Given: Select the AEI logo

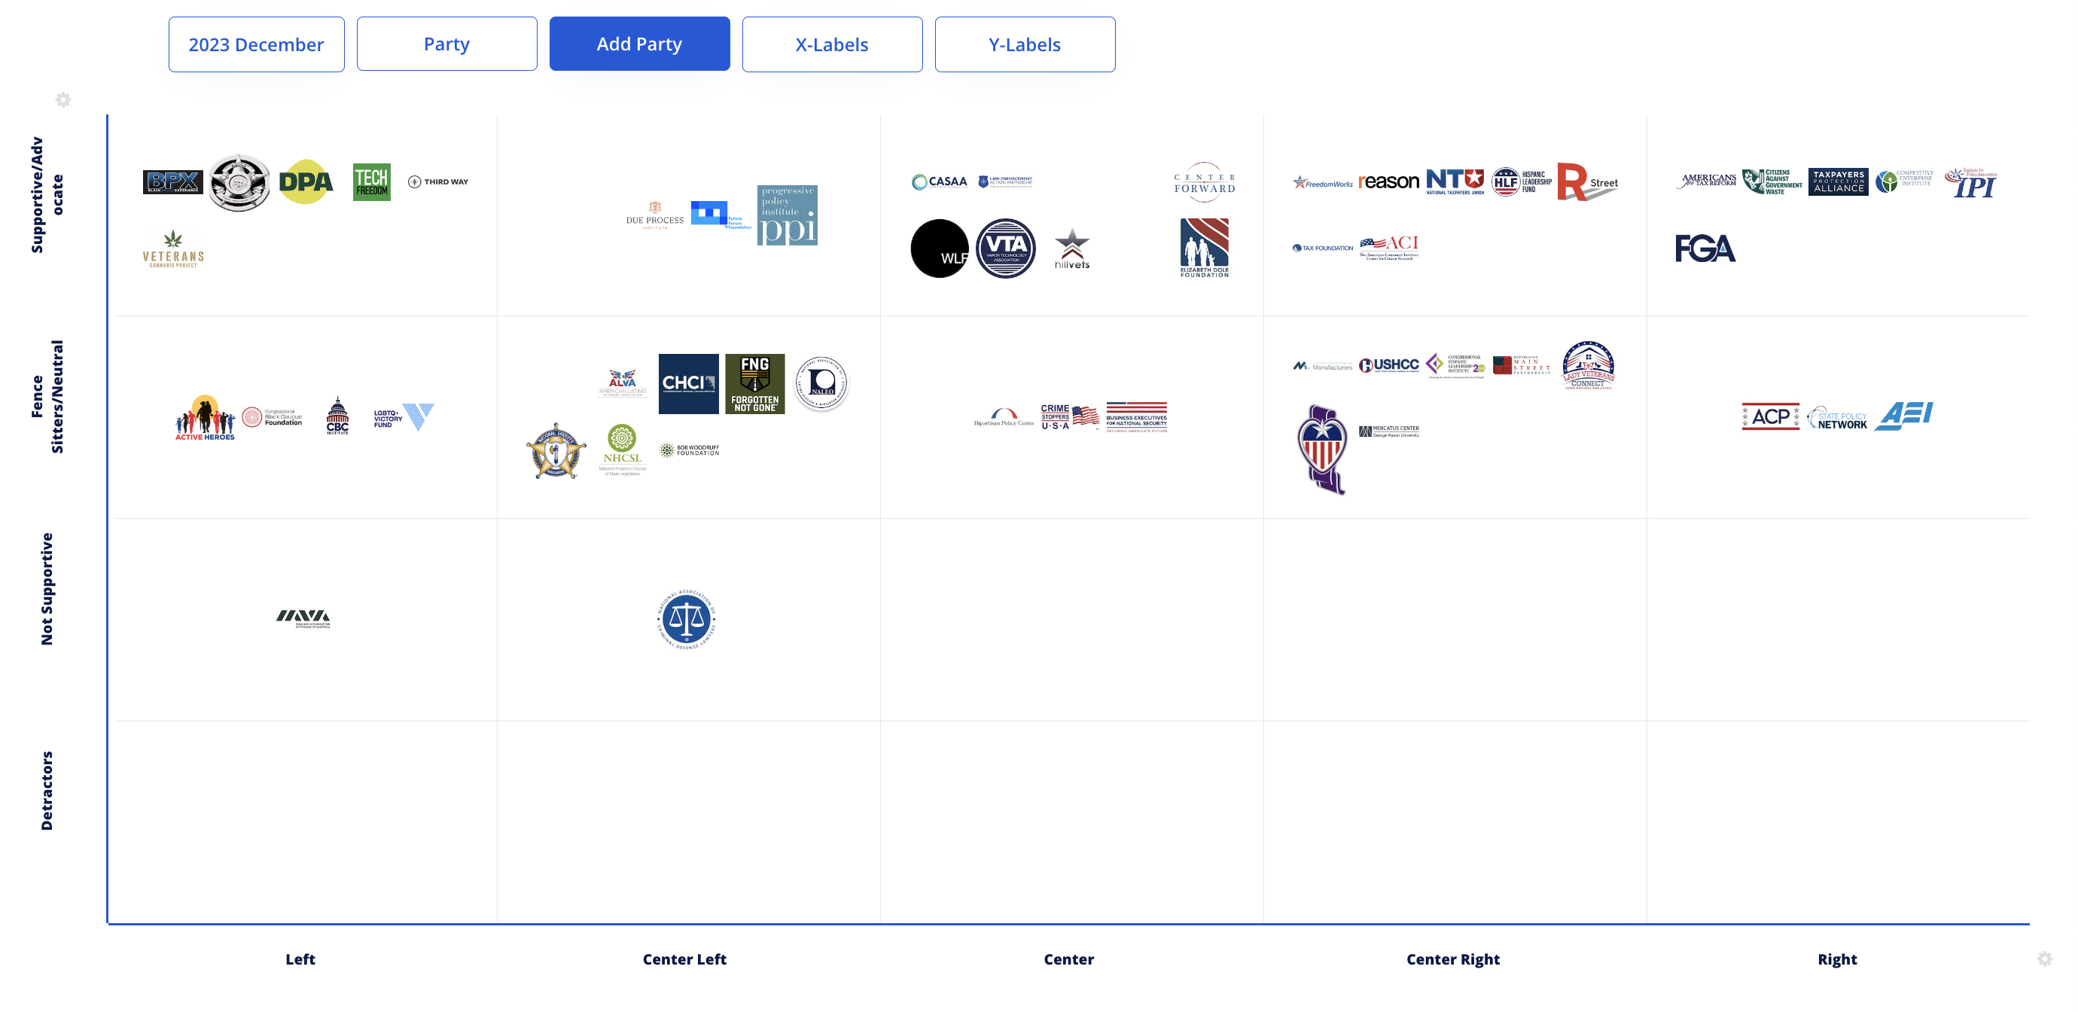Looking at the screenshot, I should pos(1904,417).
